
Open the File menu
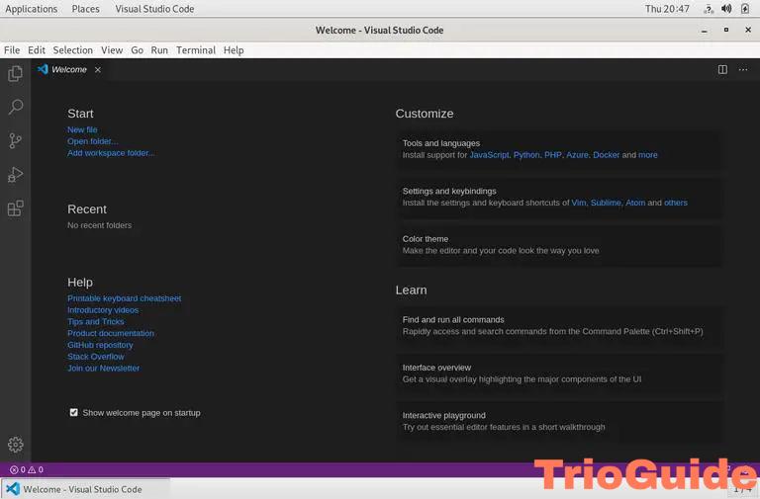(12, 50)
